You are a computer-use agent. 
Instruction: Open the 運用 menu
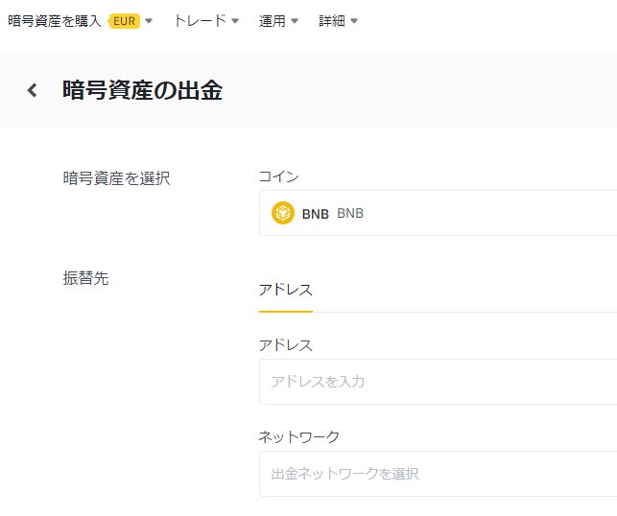(x=273, y=21)
